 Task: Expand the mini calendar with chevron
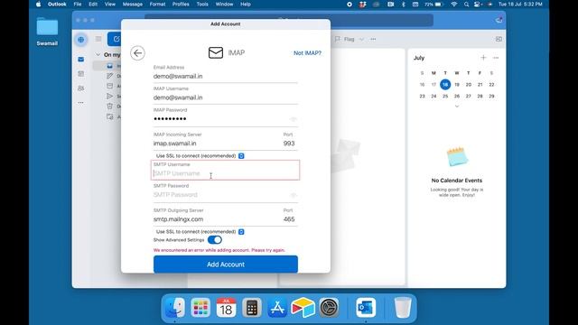point(457,107)
